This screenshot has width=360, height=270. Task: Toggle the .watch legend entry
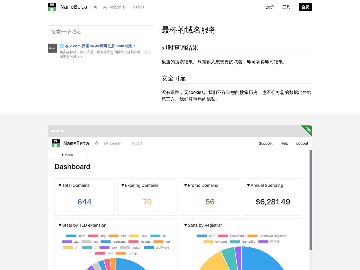point(130,247)
